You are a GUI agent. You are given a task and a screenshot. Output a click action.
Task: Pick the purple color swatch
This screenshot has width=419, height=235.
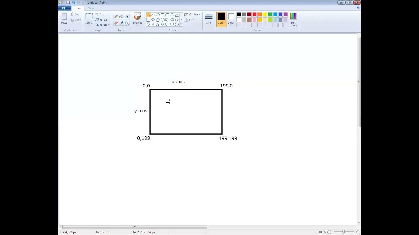point(286,14)
